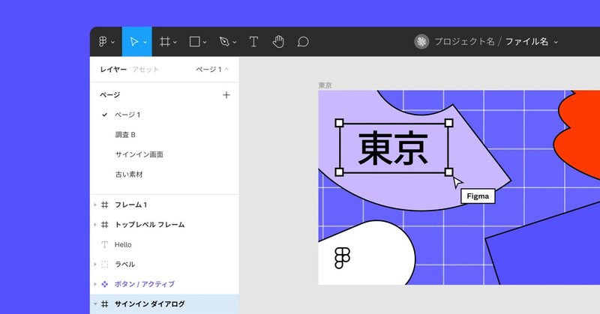The width and height of the screenshot is (600, 314).
Task: Click component icon beside ボタン / アクティブ
Action: tap(104, 284)
